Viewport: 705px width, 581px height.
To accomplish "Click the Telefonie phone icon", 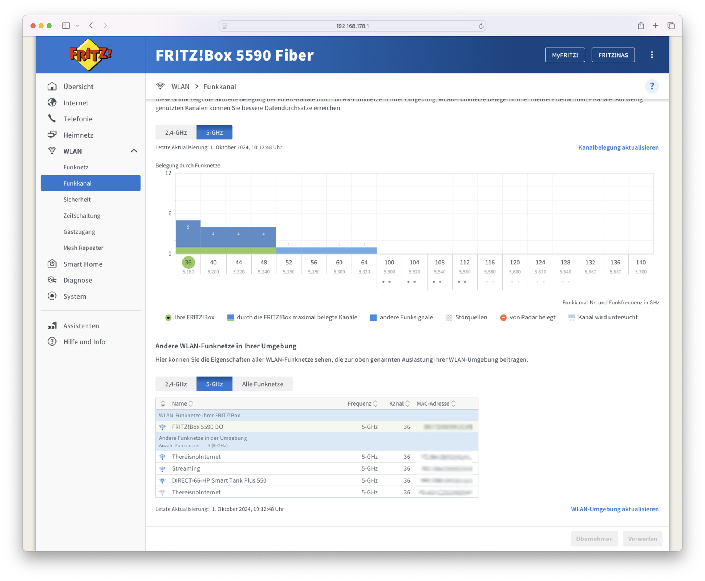I will (x=52, y=118).
